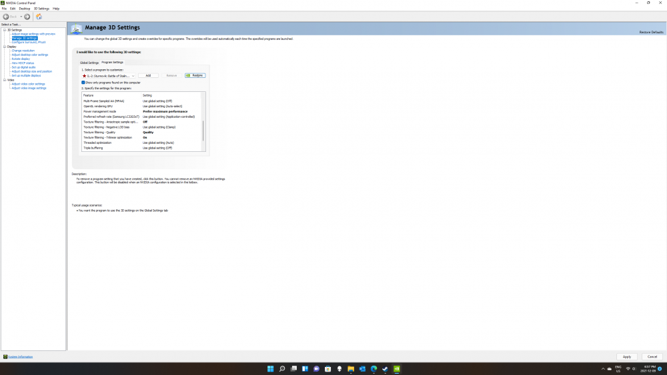Open Alienware icon in taskbar
Viewport: 667px width, 375px height.
click(340, 368)
